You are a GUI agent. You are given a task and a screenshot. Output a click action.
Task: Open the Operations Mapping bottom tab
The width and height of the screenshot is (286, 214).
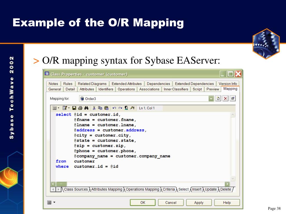point(142,189)
